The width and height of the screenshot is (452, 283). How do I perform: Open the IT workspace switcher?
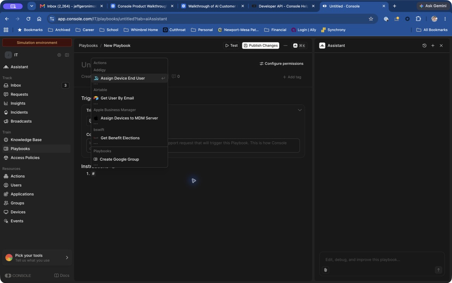pos(12,55)
